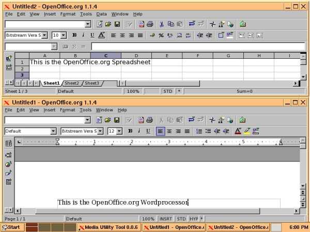Click font color icon in spreadsheet toolbar
Image resolution: width=310 pixels, height=232 pixels.
pyautogui.click(x=102, y=35)
